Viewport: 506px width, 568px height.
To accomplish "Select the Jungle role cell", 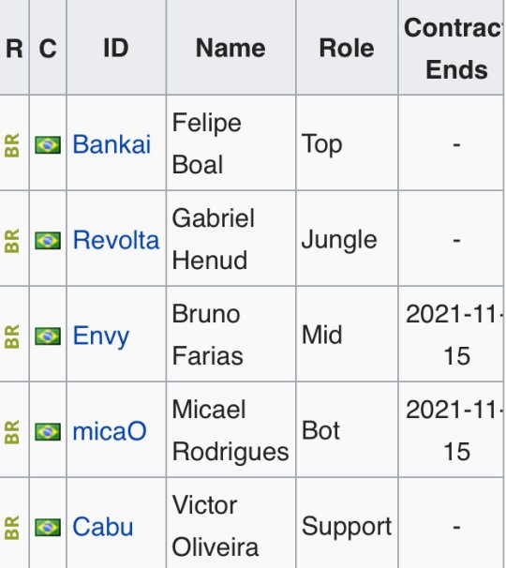I will coord(347,239).
